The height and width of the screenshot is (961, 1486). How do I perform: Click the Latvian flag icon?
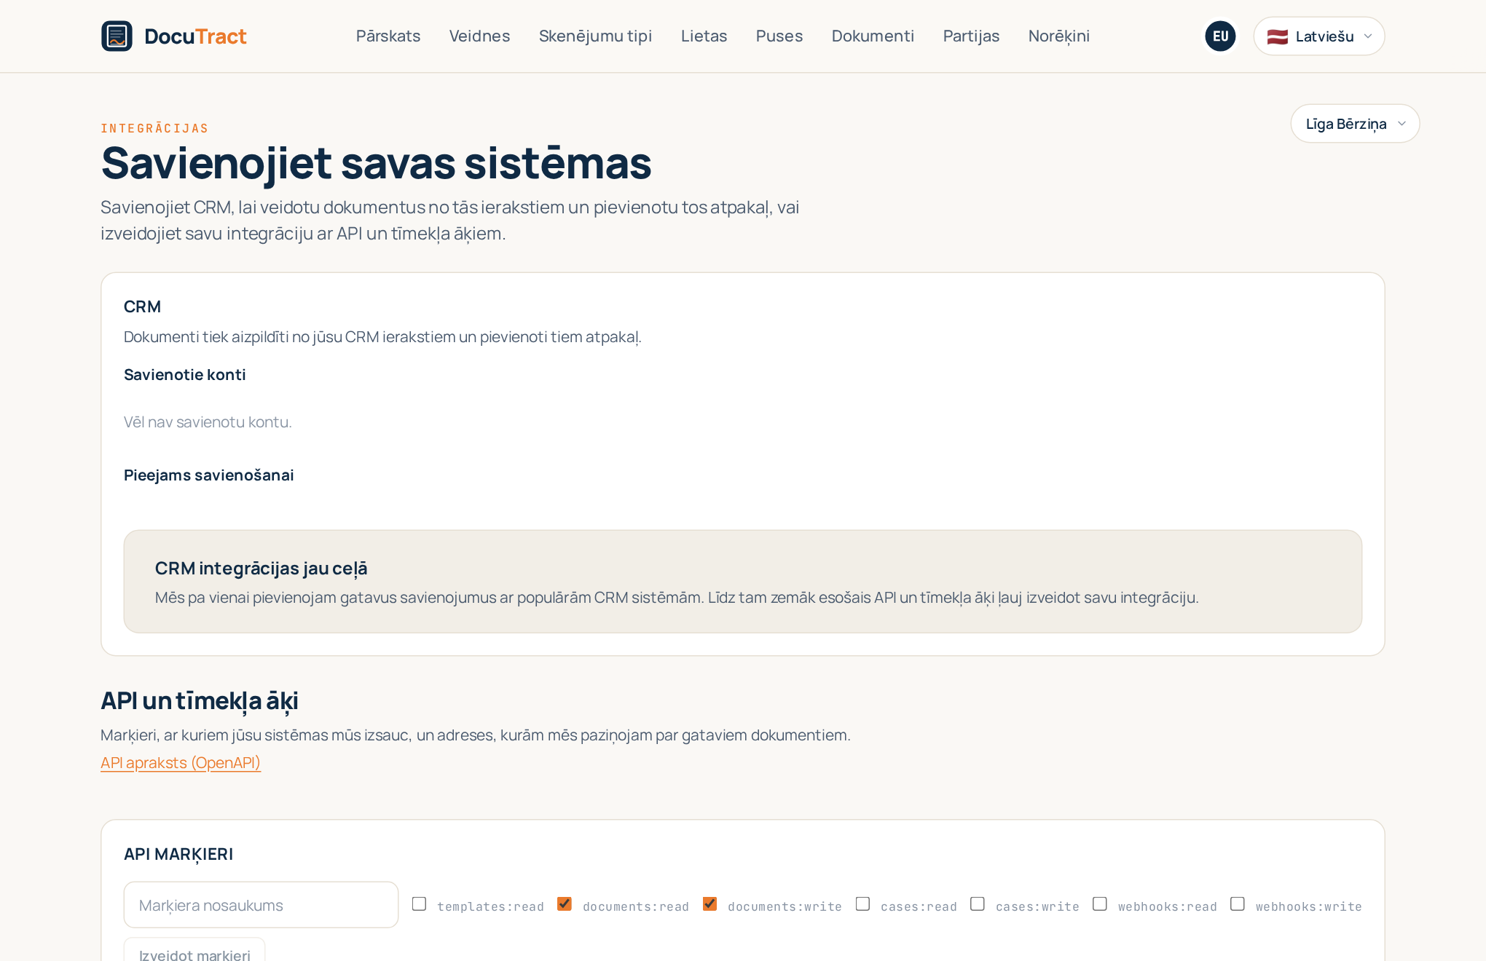click(x=1277, y=36)
